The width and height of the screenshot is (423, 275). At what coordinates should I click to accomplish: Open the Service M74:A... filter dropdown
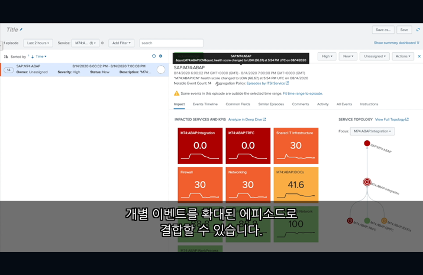tap(85, 43)
